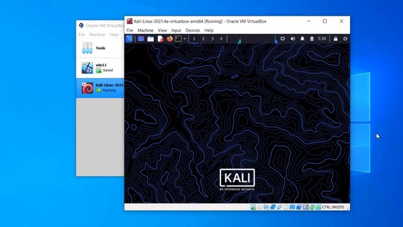Click the KALI logo on the VM desktop

click(x=237, y=180)
